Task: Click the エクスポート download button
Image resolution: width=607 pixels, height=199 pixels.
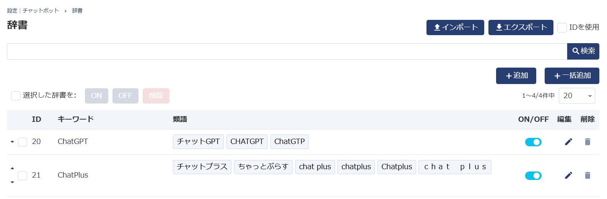Action: pos(521,28)
